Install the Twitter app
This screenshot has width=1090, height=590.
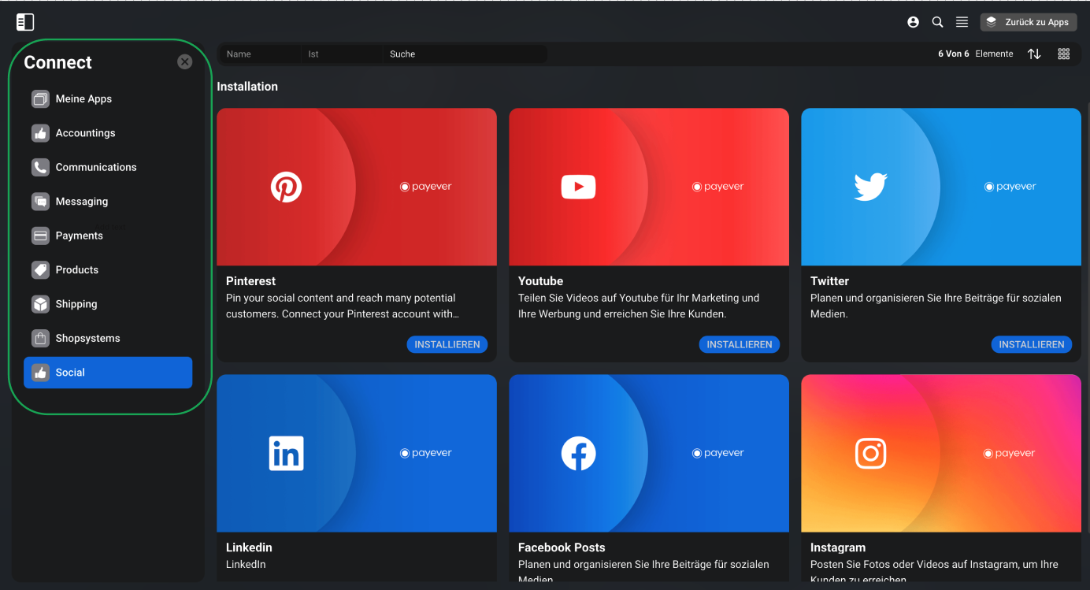[1032, 344]
